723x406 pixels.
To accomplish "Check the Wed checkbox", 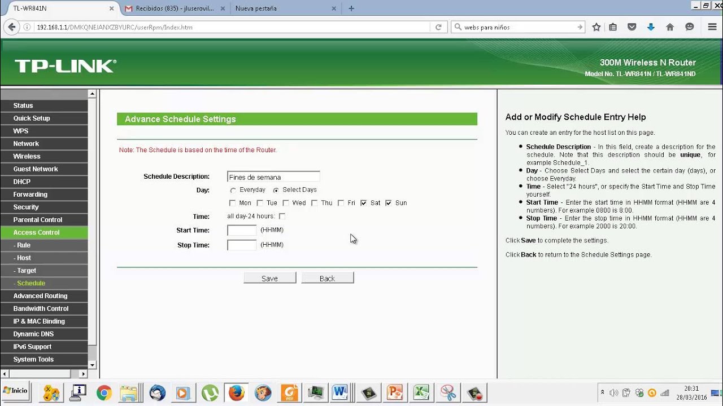I will pyautogui.click(x=286, y=203).
